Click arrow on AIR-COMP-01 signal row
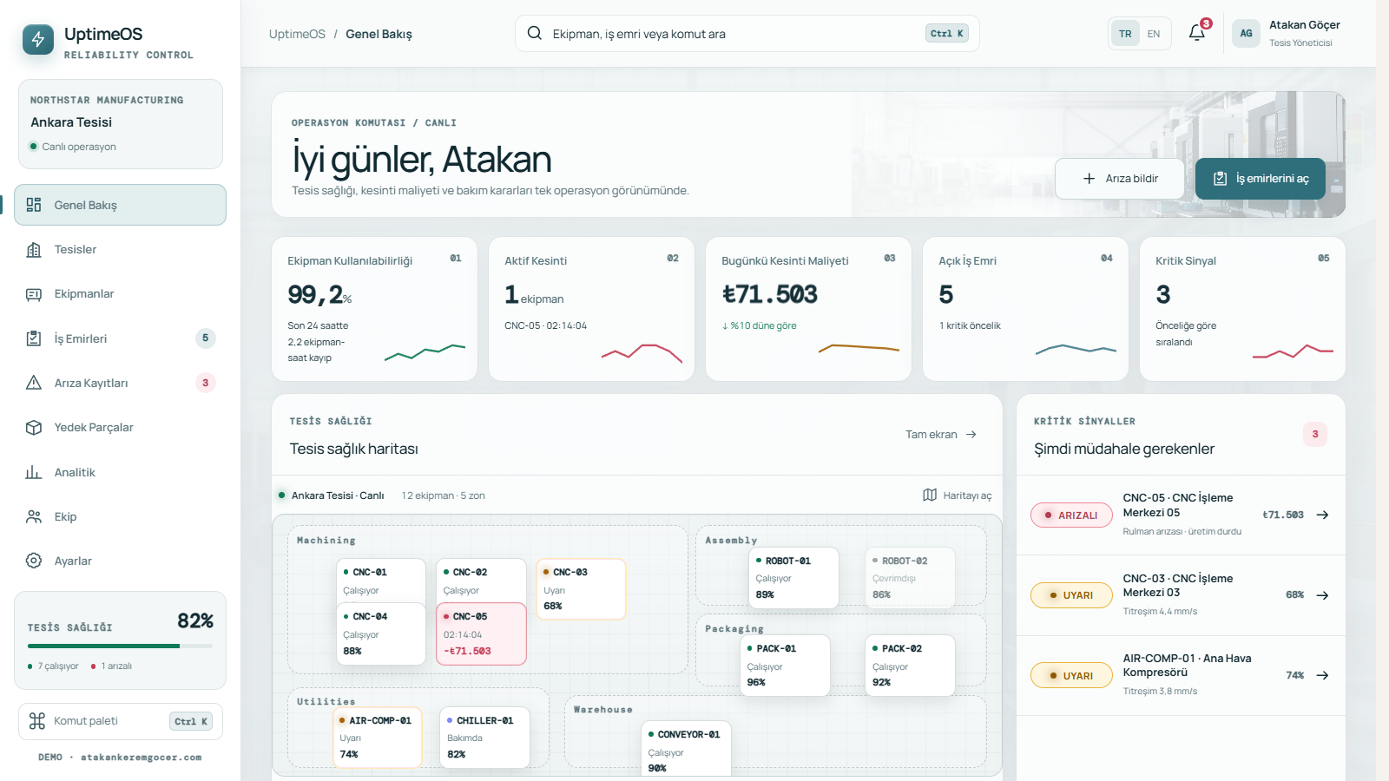1389x781 pixels. click(x=1322, y=675)
